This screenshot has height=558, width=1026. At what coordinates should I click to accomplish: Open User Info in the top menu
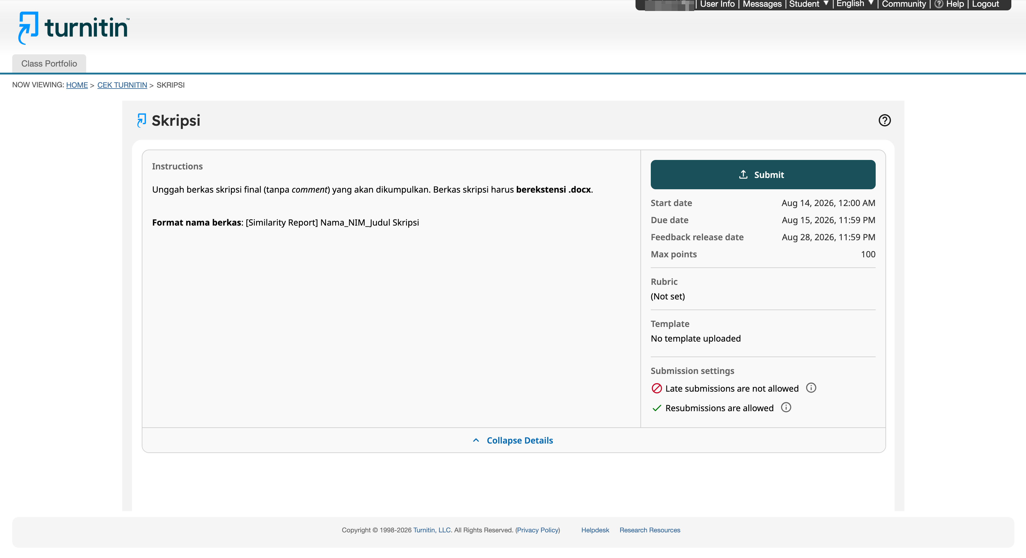(717, 4)
